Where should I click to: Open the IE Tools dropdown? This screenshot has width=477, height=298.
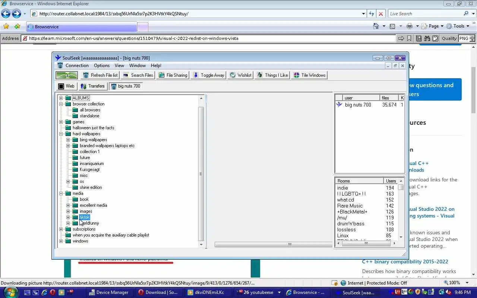pyautogui.click(x=459, y=26)
